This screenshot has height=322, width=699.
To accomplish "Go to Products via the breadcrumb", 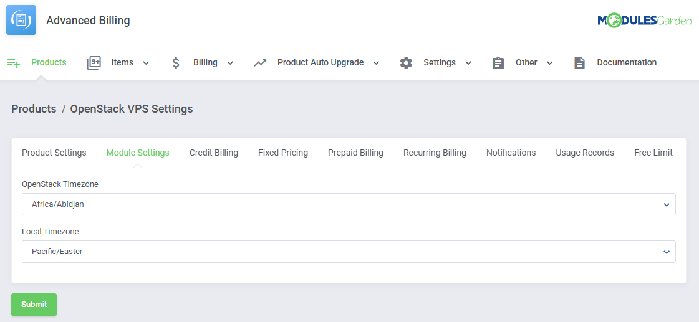I will (x=34, y=108).
